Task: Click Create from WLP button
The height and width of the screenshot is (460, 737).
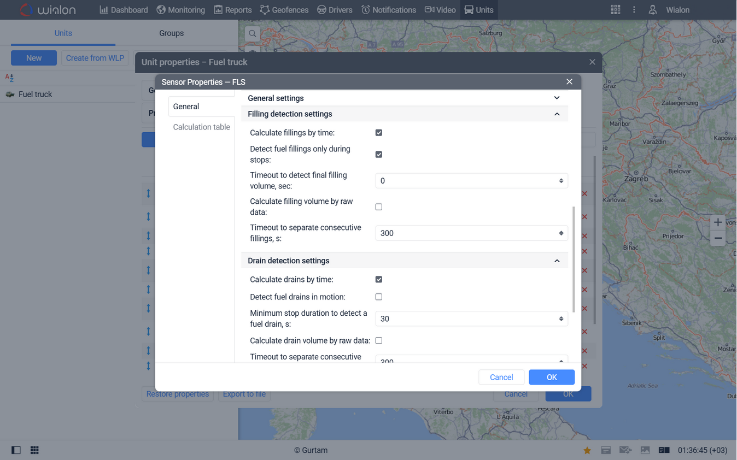Action: (x=95, y=58)
